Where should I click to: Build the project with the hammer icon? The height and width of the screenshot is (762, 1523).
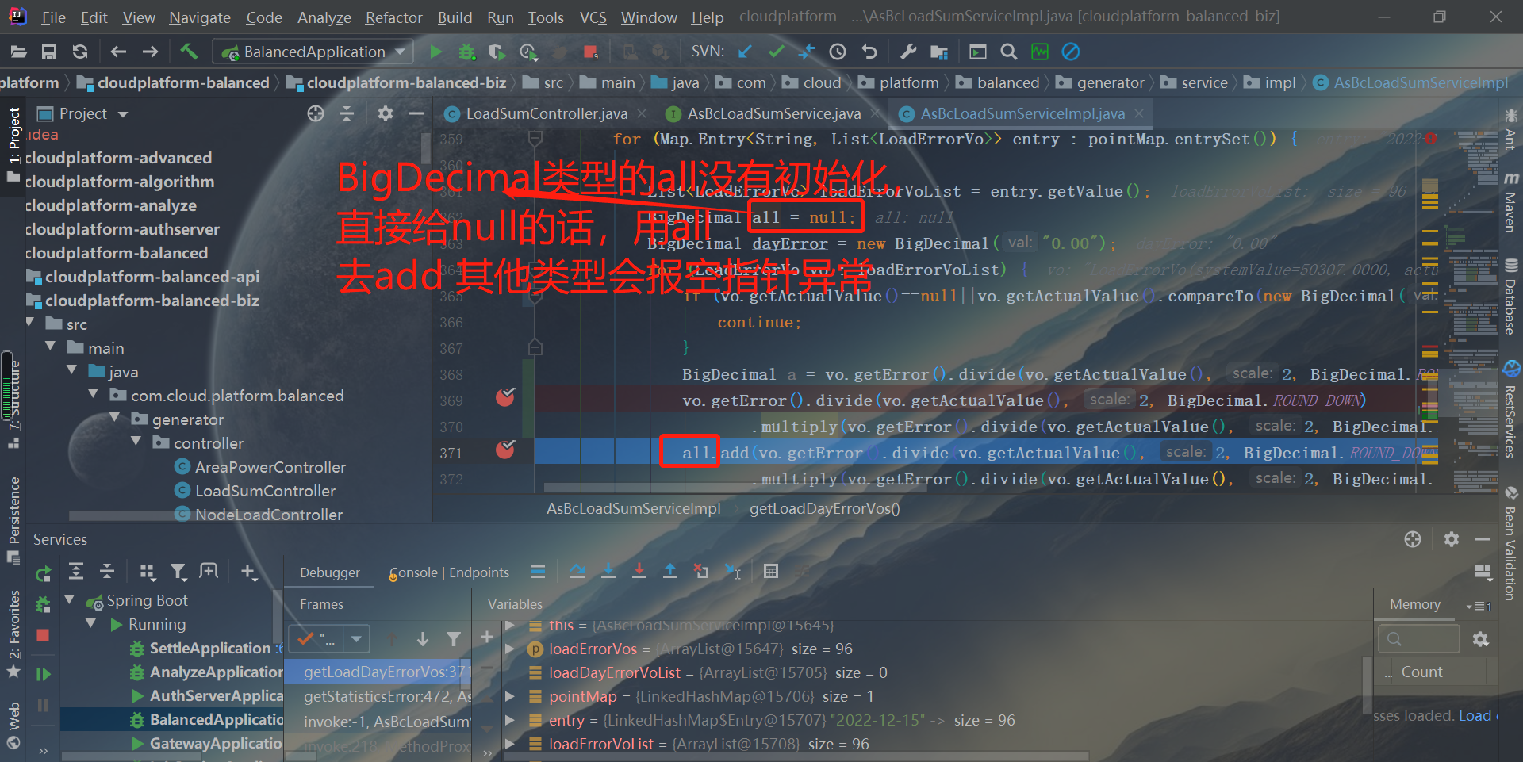189,52
